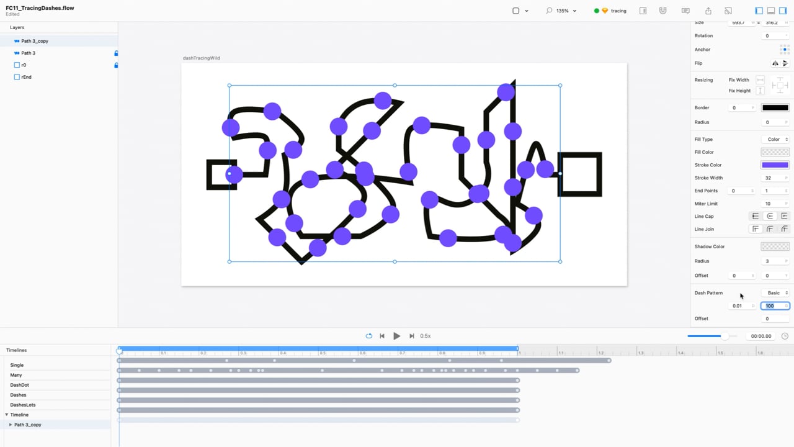Flip the layer vertically
The height and width of the screenshot is (447, 794).
click(785, 63)
